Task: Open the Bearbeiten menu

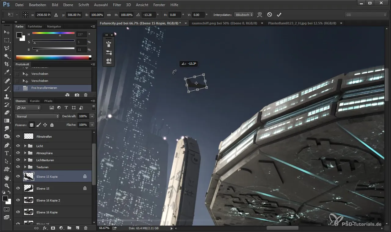Action: point(38,5)
